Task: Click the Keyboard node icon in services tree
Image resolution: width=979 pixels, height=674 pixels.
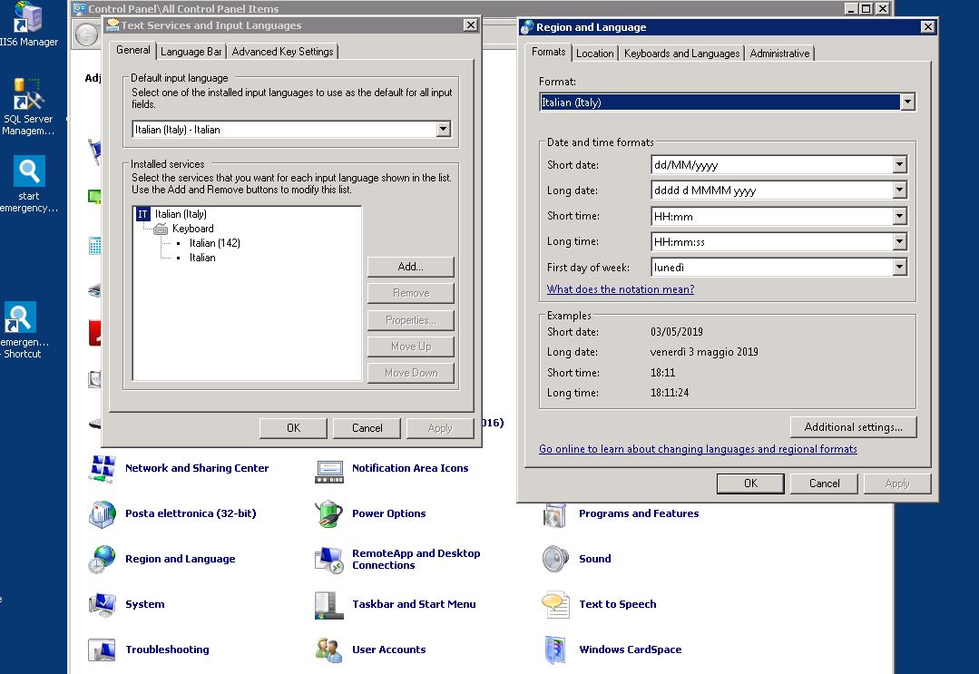Action: (x=161, y=229)
